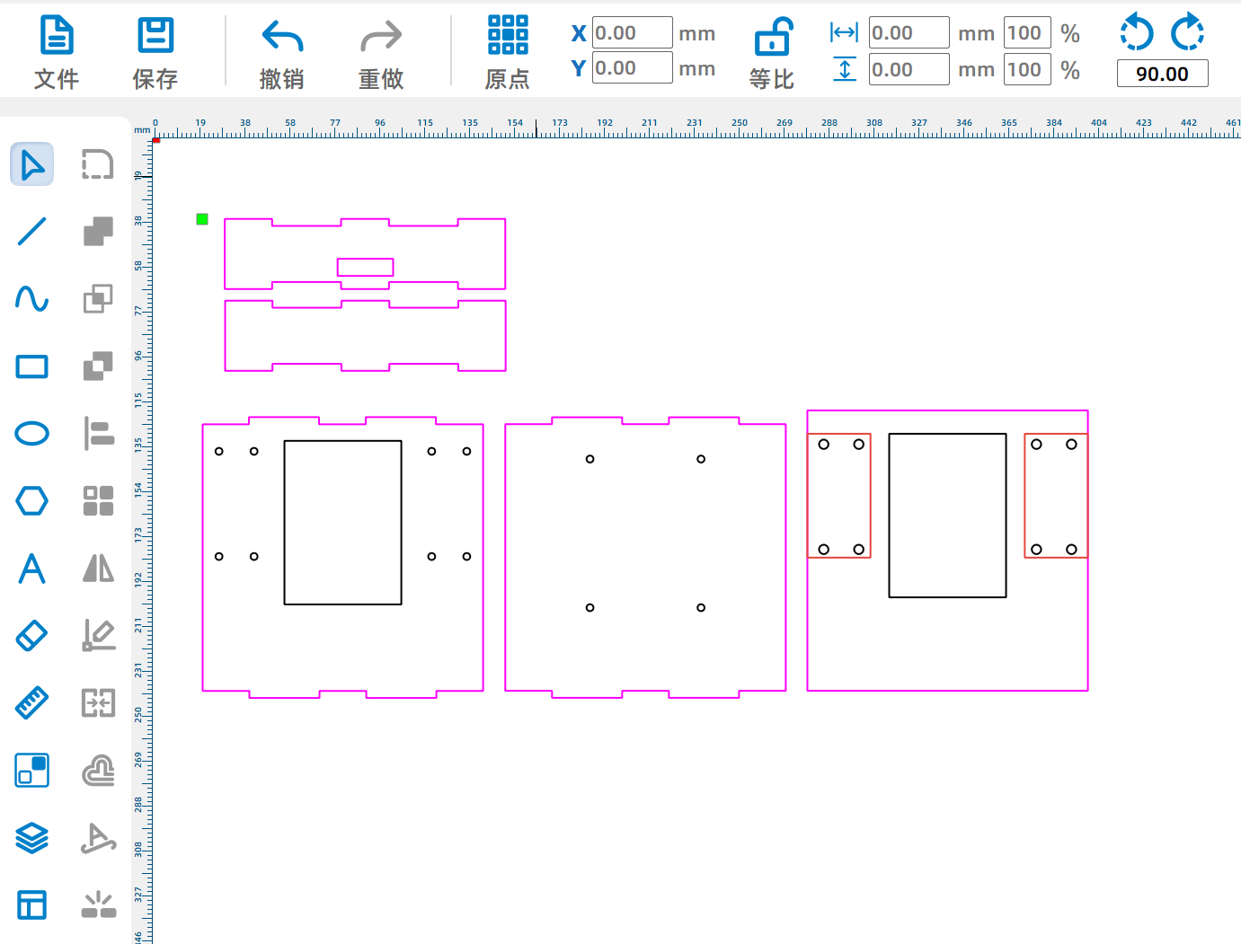
Task: Rotate counter-clockwise using the left rotate icon
Action: pos(1137,33)
